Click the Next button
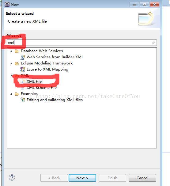Viewport: 170px width, 186px height. click(82, 178)
